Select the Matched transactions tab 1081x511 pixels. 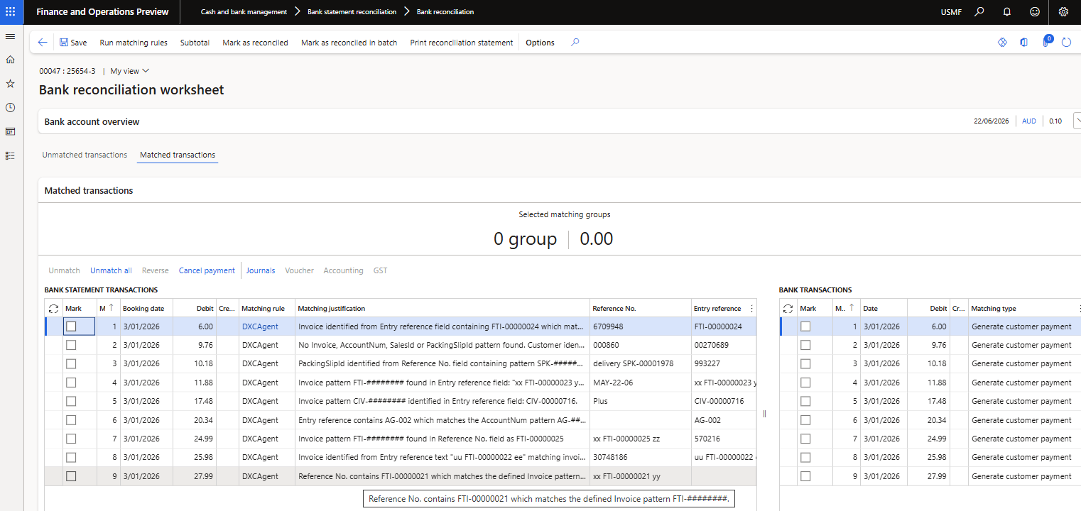click(x=178, y=155)
